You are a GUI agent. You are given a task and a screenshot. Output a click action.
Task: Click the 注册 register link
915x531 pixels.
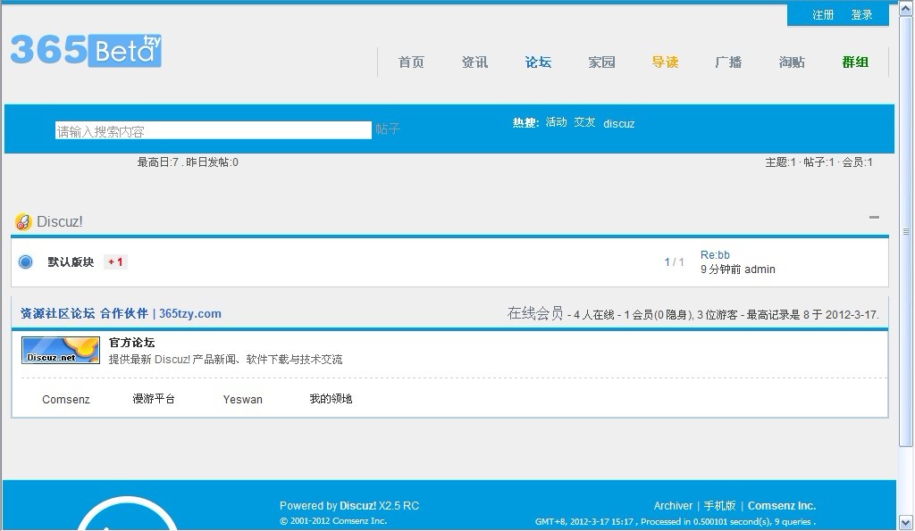pos(823,14)
